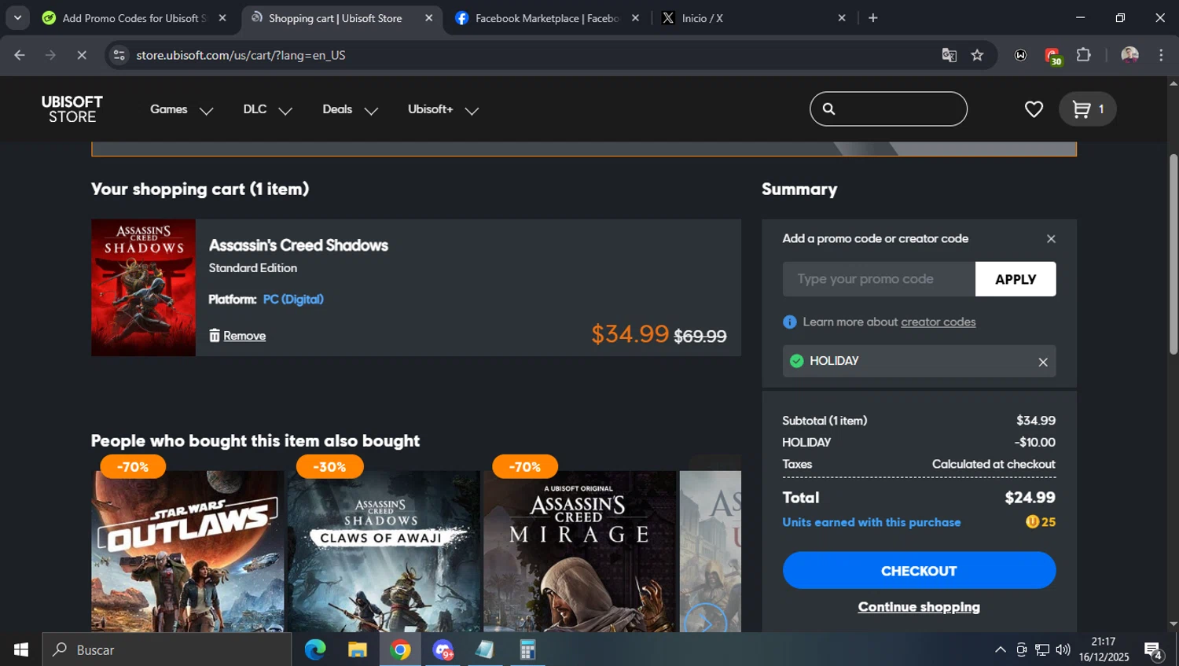Click the search magnifier icon
Screen dimensions: 1179x666
pyautogui.click(x=828, y=109)
